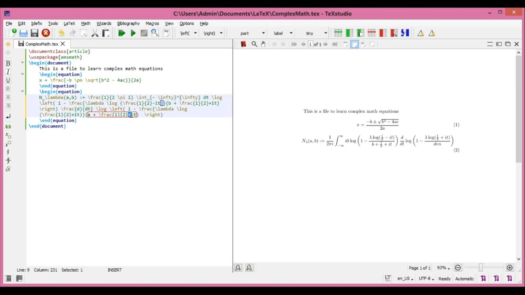Toggle the side panel icon at bottom-left

pos(8,279)
